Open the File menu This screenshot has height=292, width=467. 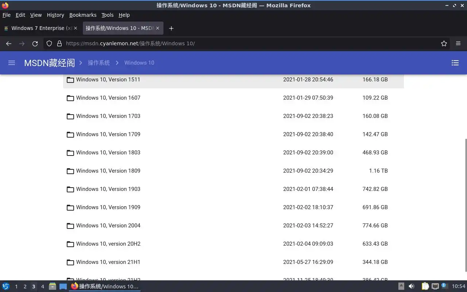click(x=6, y=15)
